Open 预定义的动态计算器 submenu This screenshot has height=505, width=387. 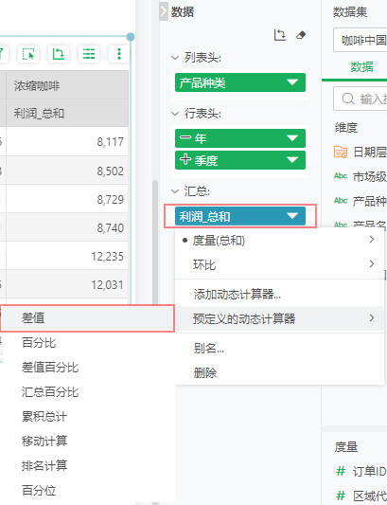[x=279, y=318]
